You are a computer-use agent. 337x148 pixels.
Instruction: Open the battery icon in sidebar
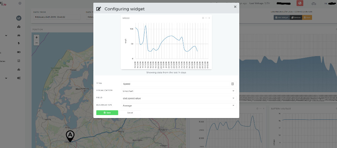(19, 52)
